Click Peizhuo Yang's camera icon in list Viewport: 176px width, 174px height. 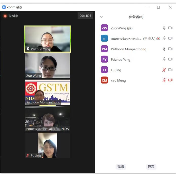pos(170,59)
